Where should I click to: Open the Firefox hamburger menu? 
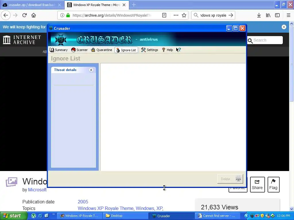289,15
